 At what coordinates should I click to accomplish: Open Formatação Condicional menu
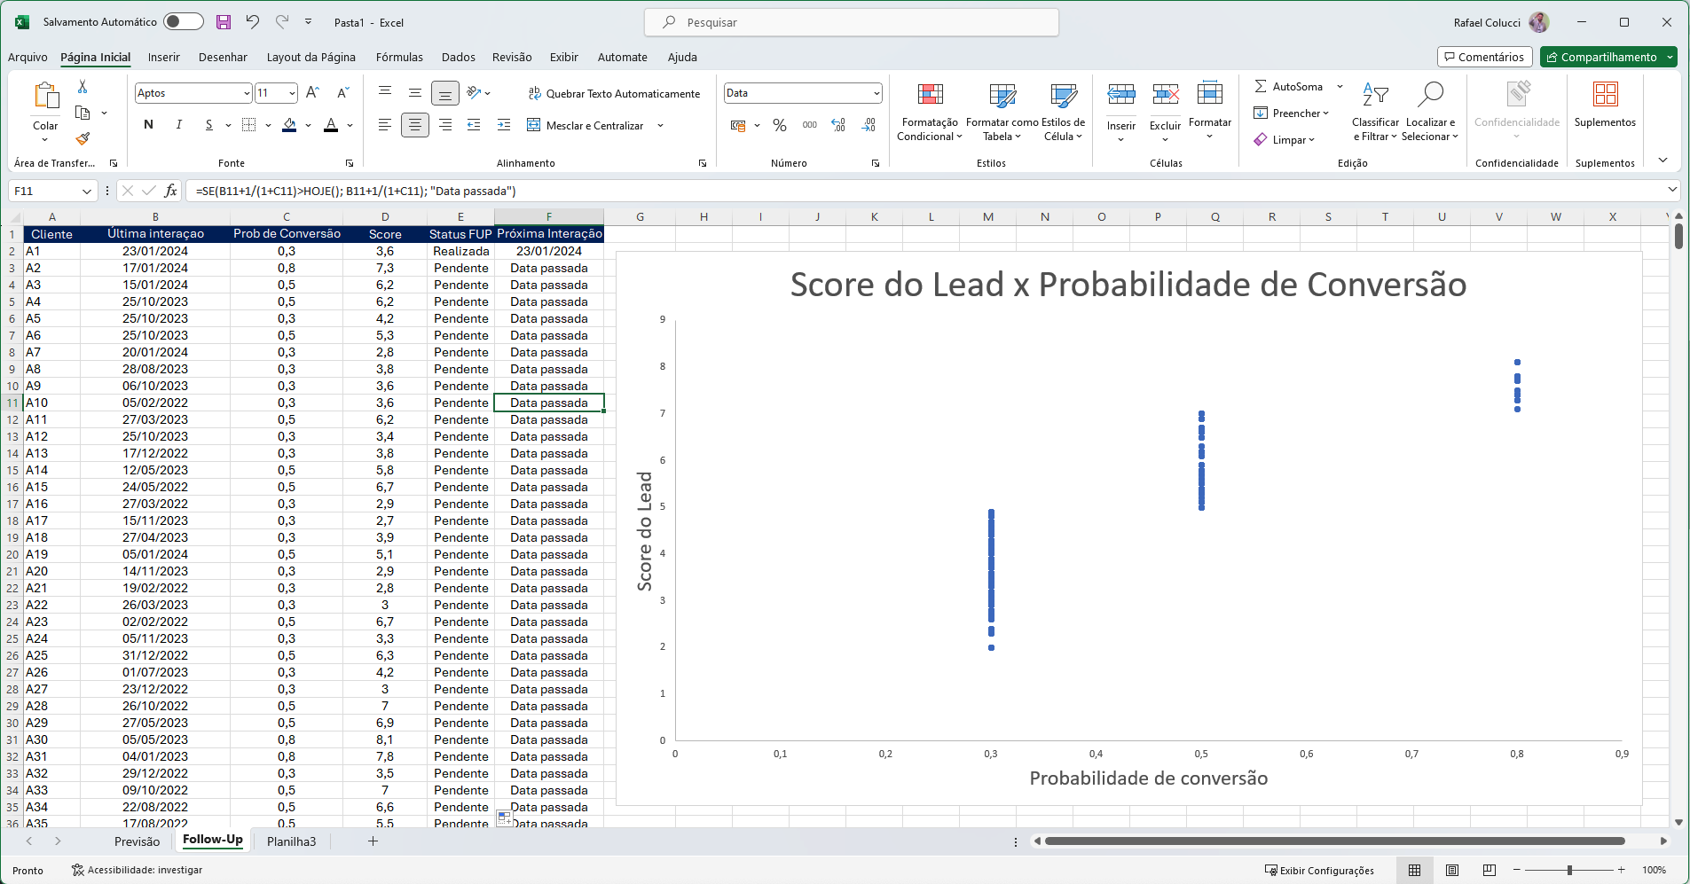coord(929,113)
